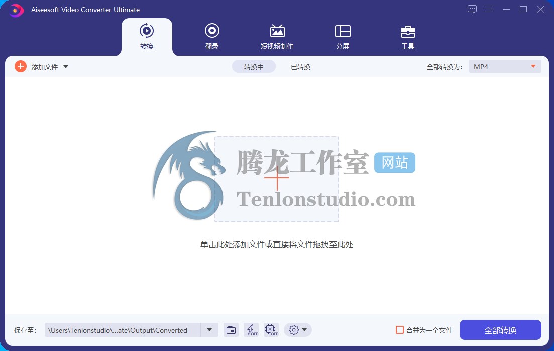Open the output folder icon
Screen dimensions: 554x351
click(231, 330)
